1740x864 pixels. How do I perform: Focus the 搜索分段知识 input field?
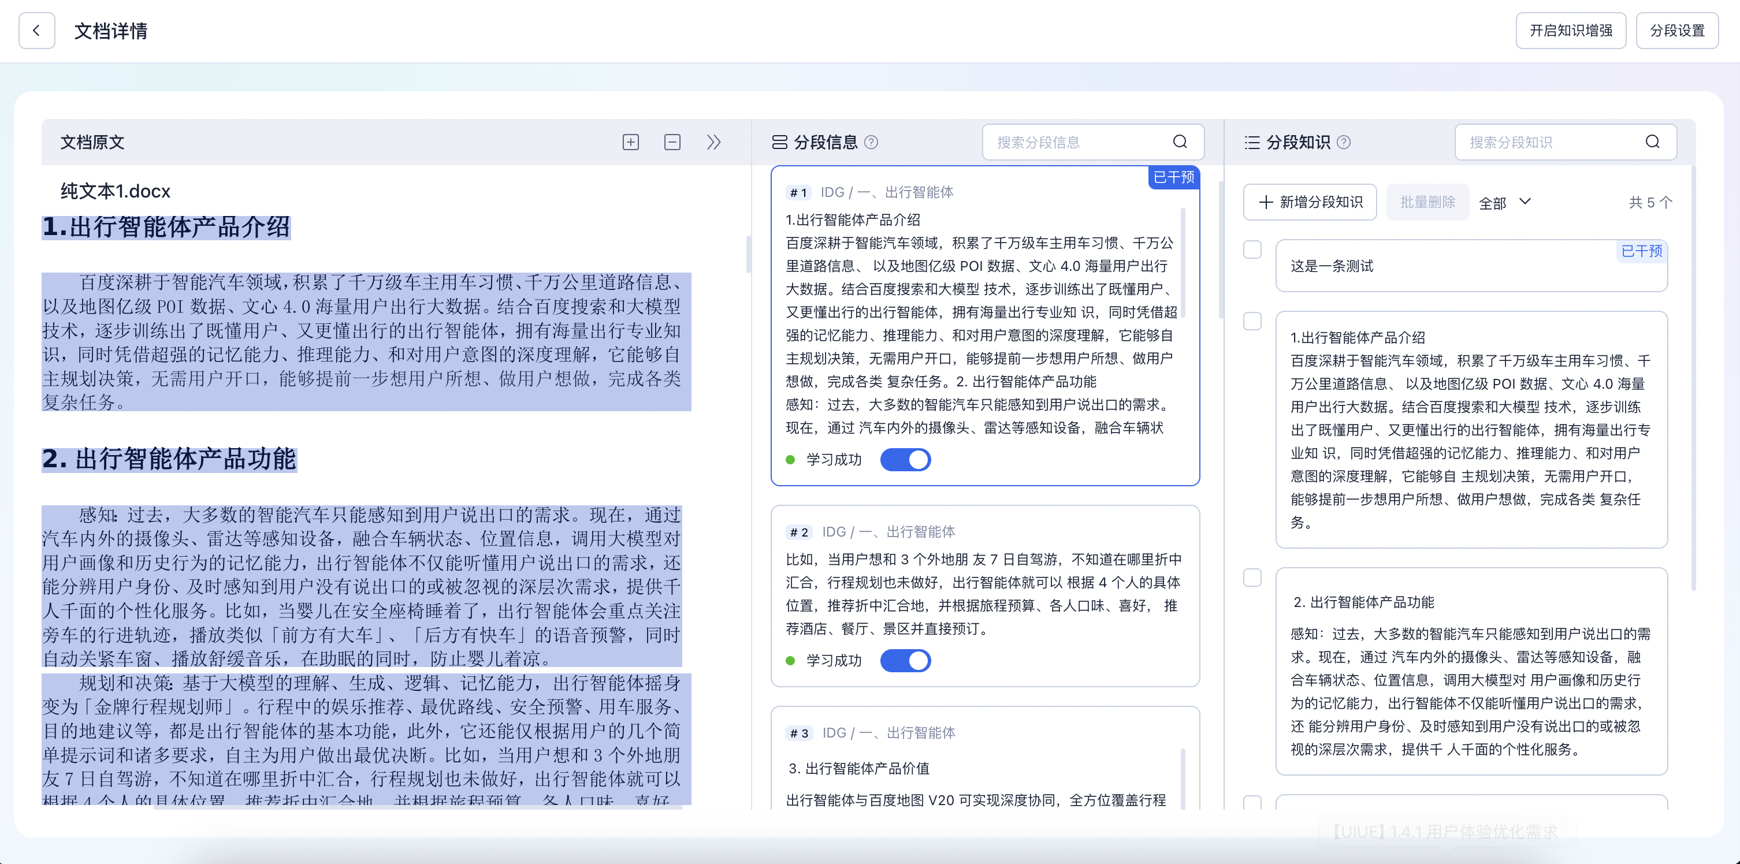[1566, 142]
